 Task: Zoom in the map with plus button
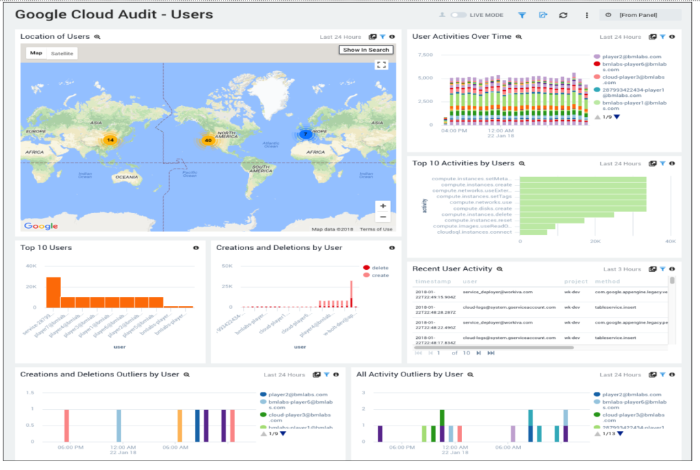[383, 206]
